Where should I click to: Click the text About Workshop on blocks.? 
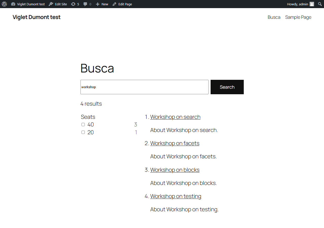coord(184,183)
